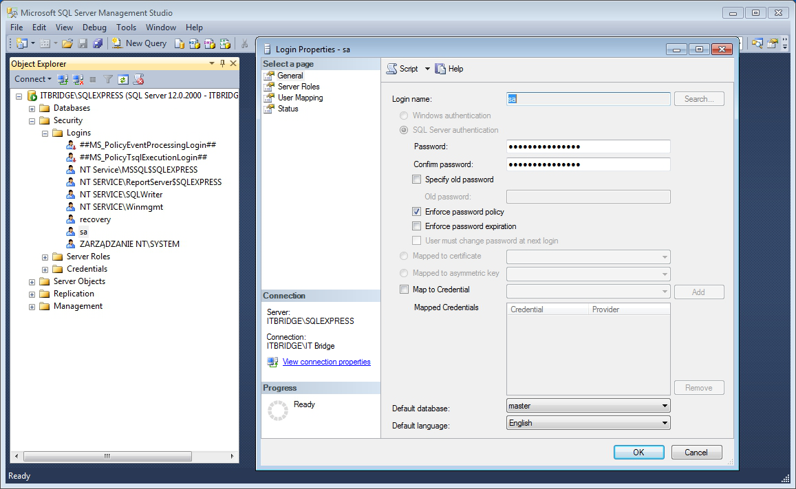Toggle User must change password checkbox

tap(417, 241)
